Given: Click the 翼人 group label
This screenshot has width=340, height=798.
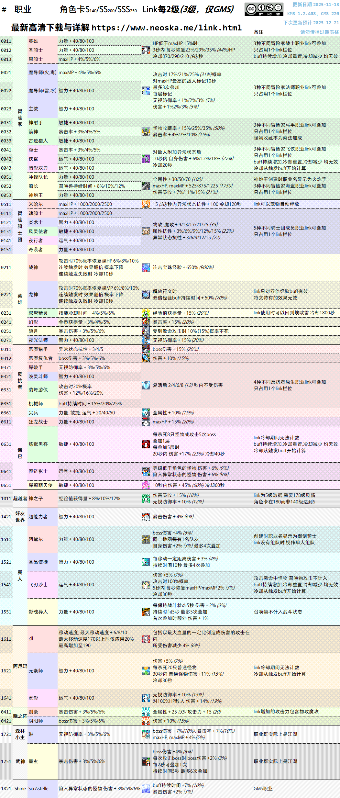Looking at the screenshot, I should pyautogui.click(x=20, y=576).
